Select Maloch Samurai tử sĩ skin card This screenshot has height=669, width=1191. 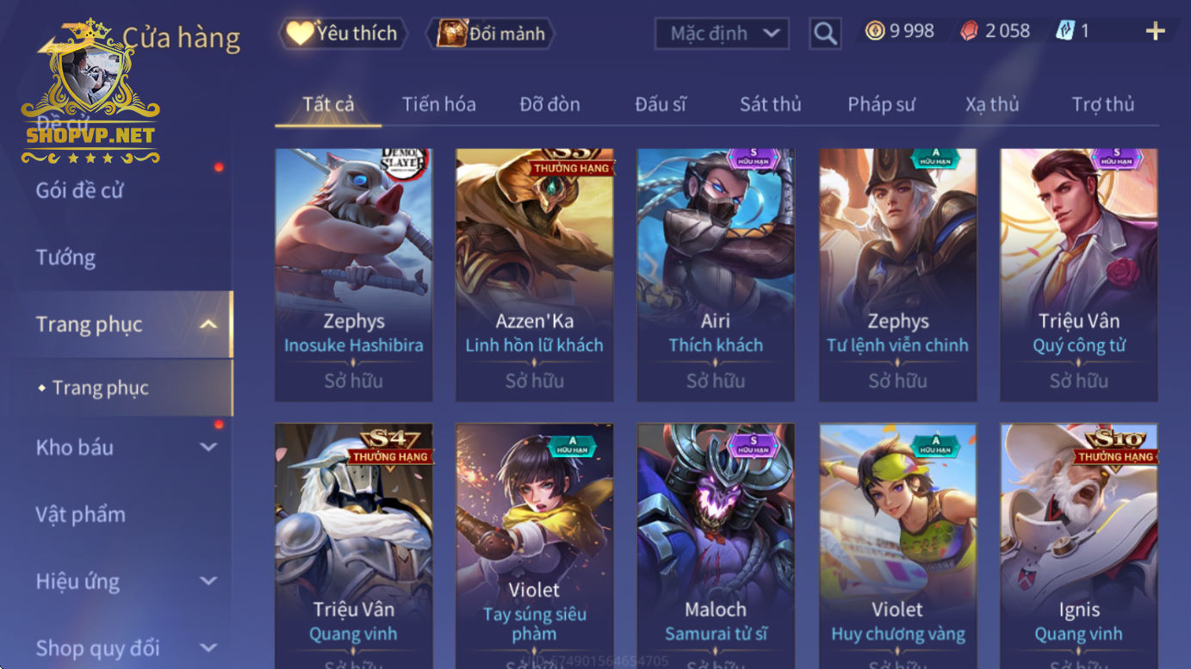(716, 546)
